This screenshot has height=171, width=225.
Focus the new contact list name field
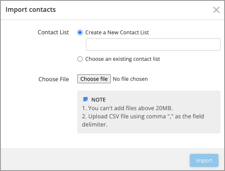click(x=153, y=44)
